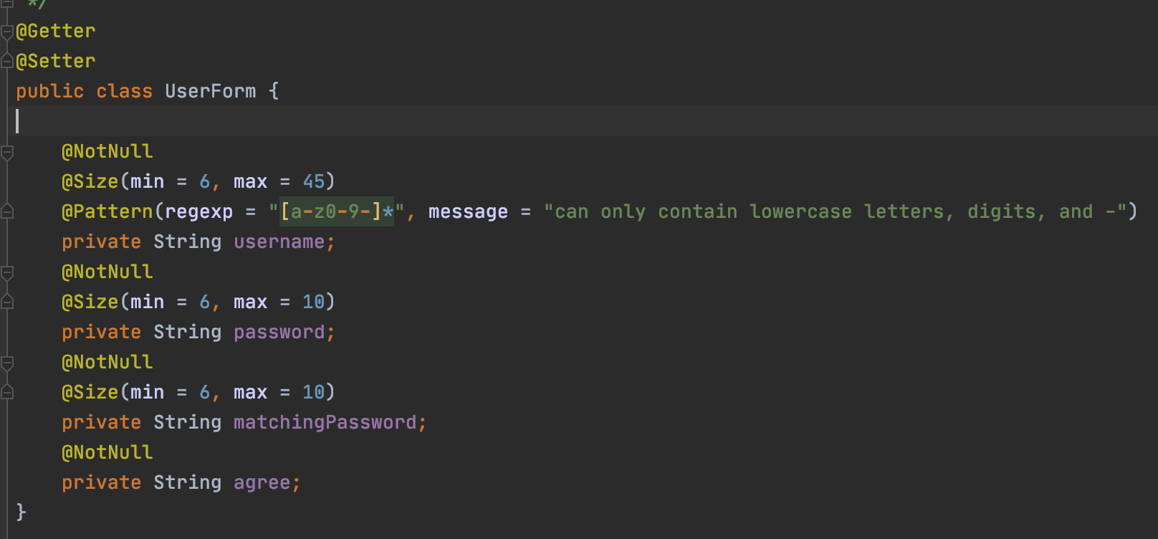Click fold marker beside @Size above password

pos(7,302)
